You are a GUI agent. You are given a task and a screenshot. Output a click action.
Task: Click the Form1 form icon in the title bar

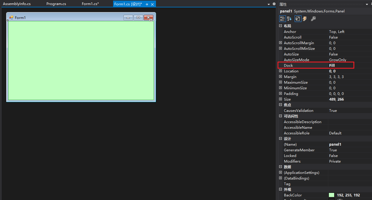pyautogui.click(x=11, y=18)
